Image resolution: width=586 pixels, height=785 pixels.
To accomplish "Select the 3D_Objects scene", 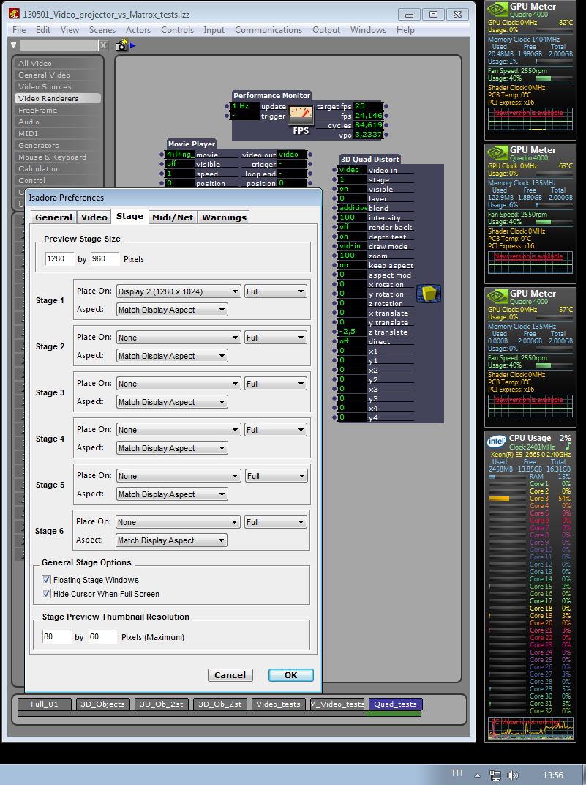I will pos(102,704).
